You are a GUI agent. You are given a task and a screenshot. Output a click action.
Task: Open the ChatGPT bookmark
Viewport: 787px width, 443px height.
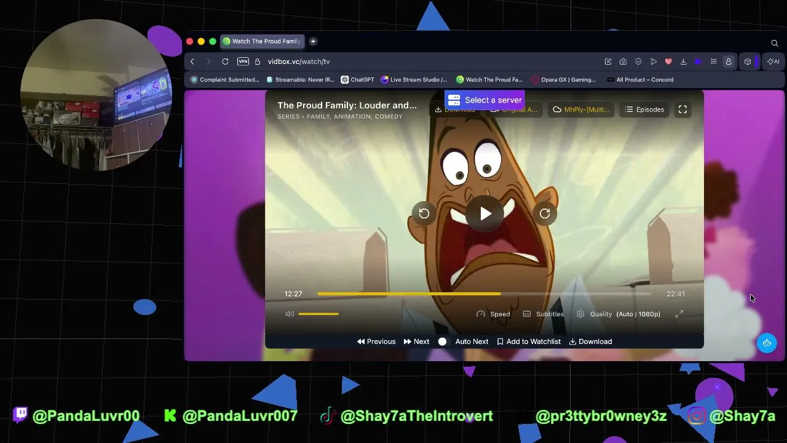tap(358, 79)
